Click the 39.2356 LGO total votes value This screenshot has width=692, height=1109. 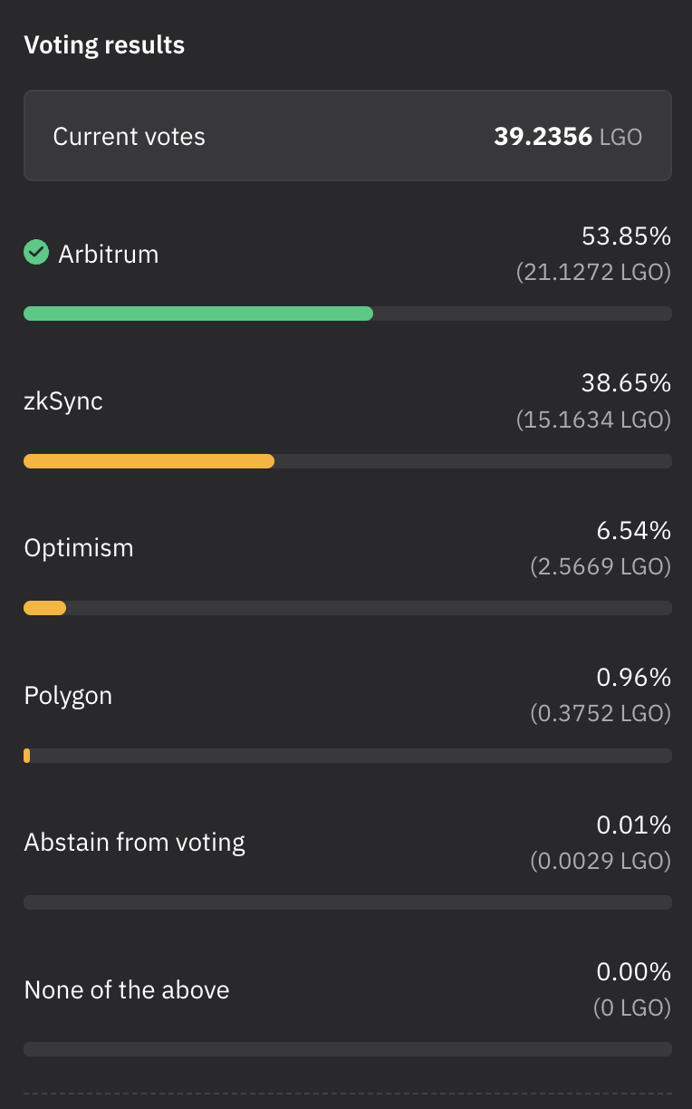(568, 137)
